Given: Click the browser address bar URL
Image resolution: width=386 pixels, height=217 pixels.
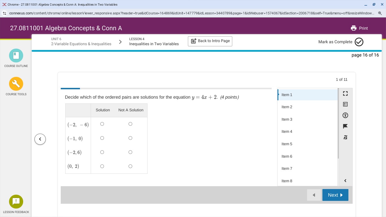Looking at the screenshot, I should click(x=192, y=13).
